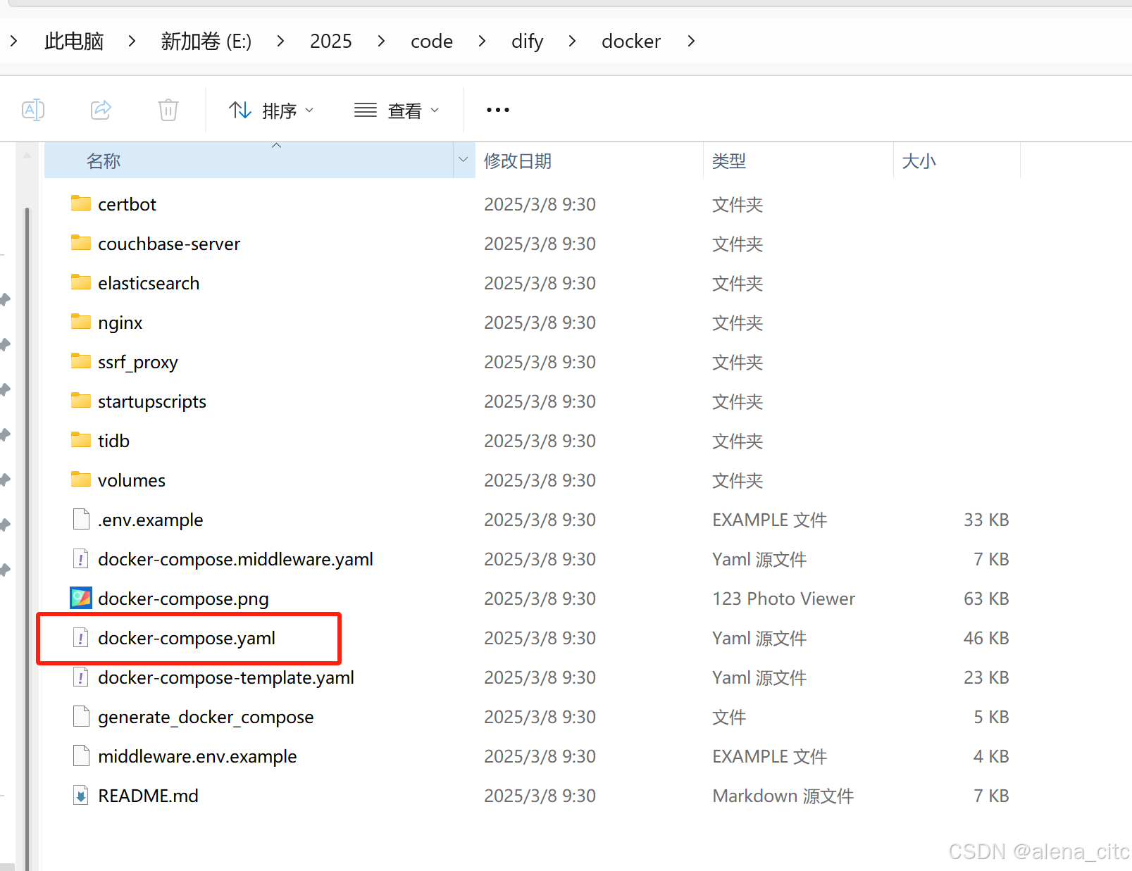The width and height of the screenshot is (1132, 871).
Task: Open the three-dot more options menu
Action: point(498,110)
